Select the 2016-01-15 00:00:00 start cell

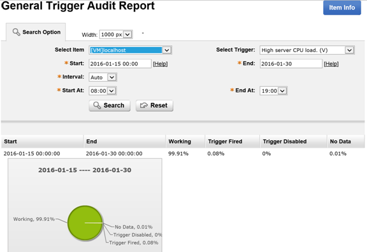click(32, 154)
